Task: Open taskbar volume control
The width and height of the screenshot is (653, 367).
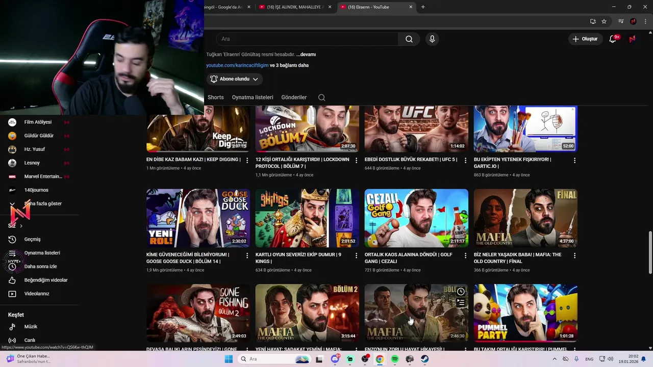Action: (611, 359)
